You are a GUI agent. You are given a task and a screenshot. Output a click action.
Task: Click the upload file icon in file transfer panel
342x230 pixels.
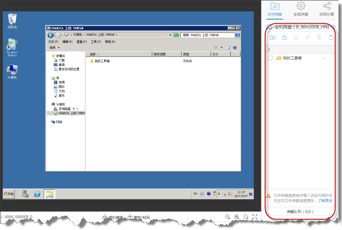[x=284, y=38]
